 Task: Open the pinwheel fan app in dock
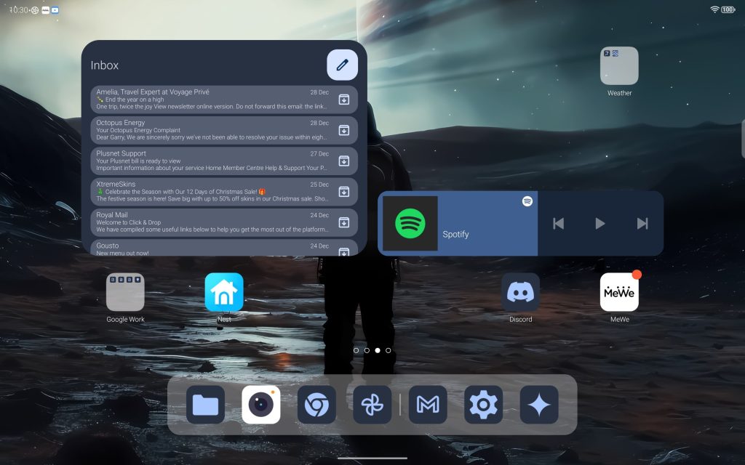[x=372, y=405]
